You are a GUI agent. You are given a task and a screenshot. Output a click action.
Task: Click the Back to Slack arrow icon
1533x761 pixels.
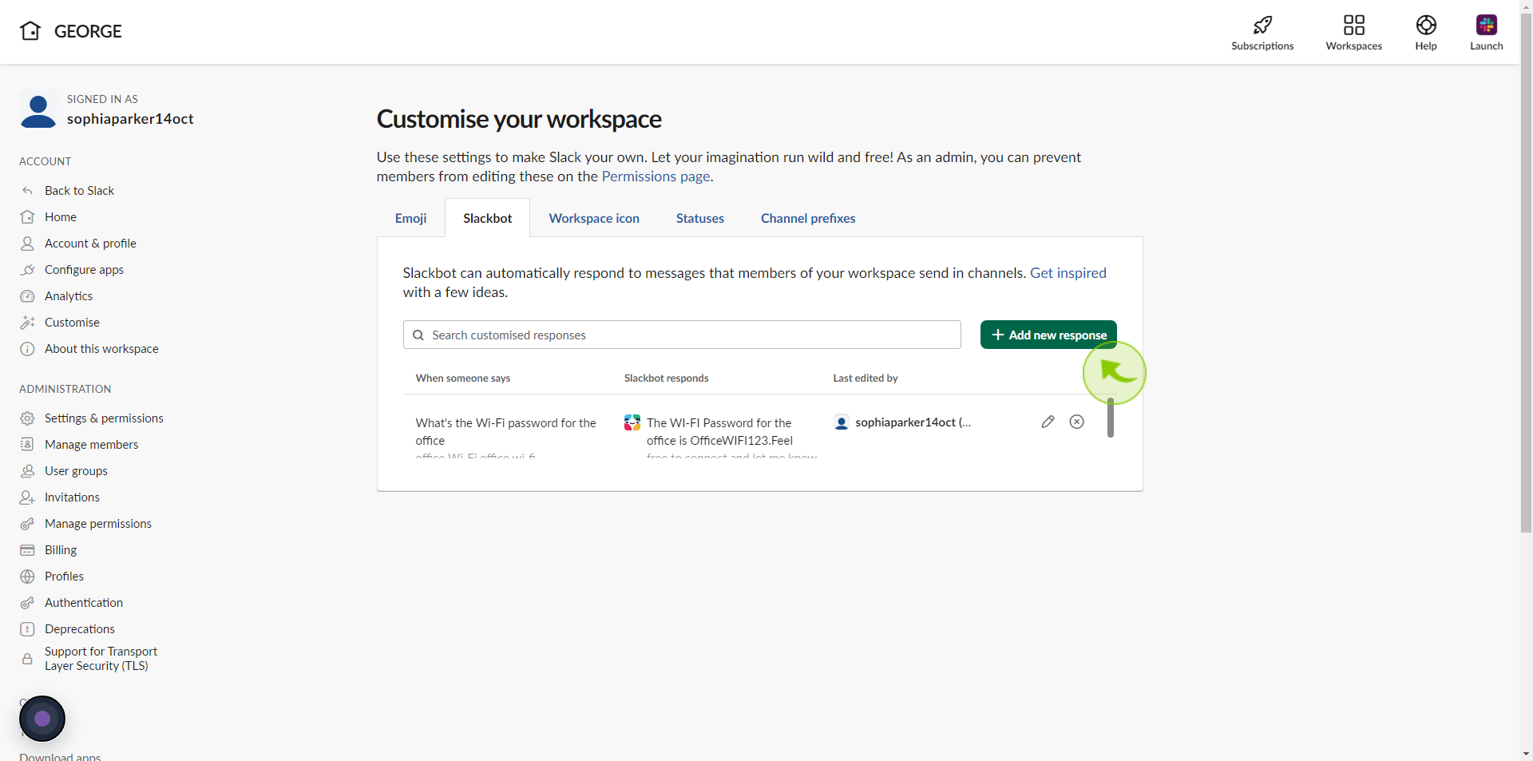point(27,191)
